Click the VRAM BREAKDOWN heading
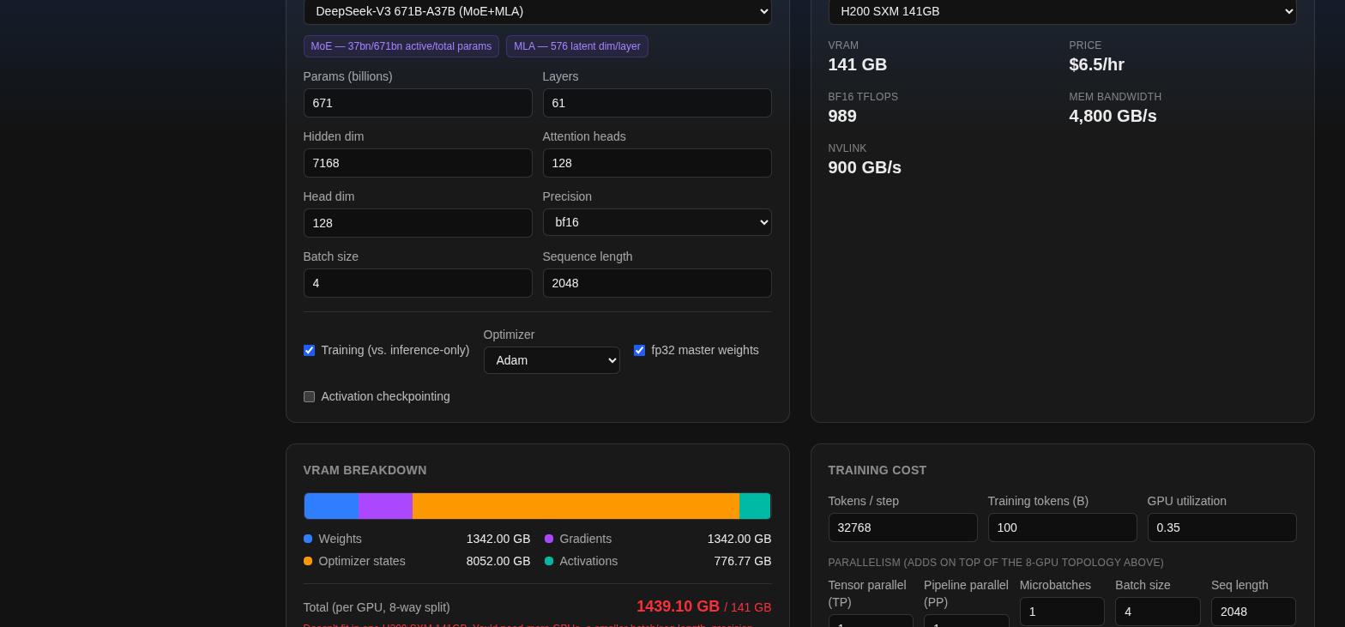The image size is (1345, 627). (365, 470)
